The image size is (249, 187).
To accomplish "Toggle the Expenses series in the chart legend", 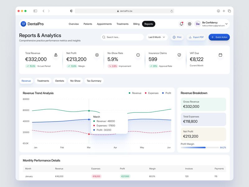I will coord(153,93).
